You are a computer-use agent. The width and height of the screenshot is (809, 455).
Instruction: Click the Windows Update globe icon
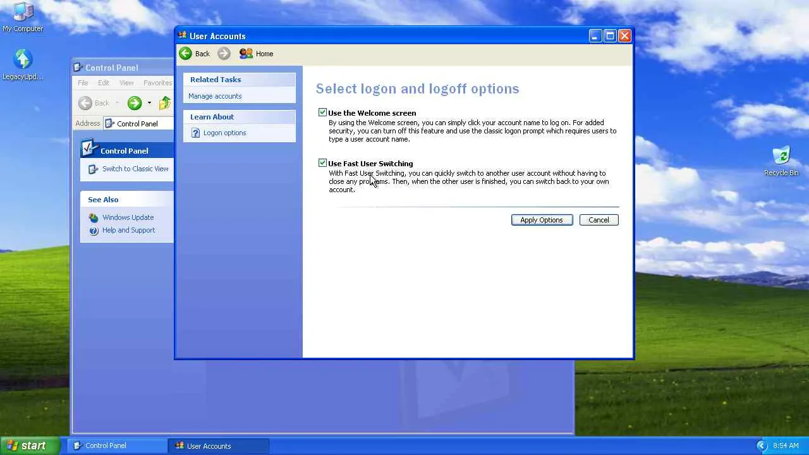tap(94, 217)
